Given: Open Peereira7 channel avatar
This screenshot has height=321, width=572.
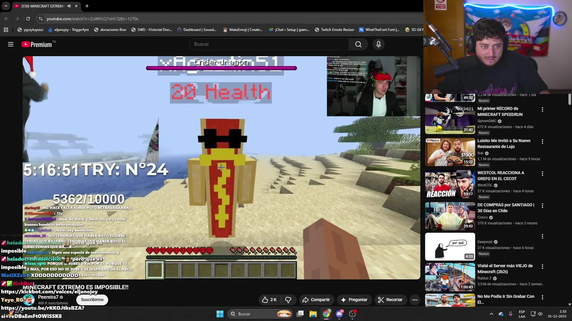Looking at the screenshot, I should (29, 300).
